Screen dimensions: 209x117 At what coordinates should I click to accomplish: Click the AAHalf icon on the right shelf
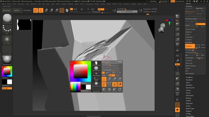pos(177,39)
